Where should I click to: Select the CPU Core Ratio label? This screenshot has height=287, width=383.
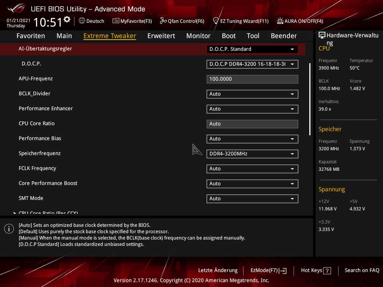coord(37,123)
